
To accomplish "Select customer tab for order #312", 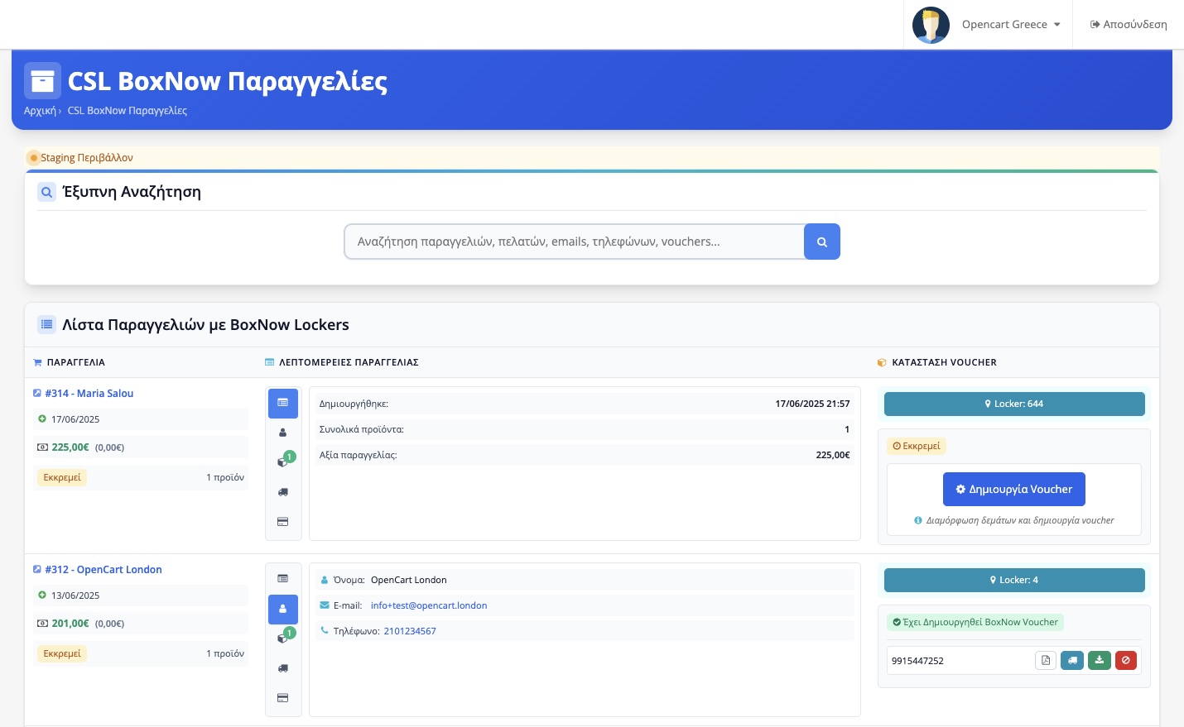I will click(283, 610).
